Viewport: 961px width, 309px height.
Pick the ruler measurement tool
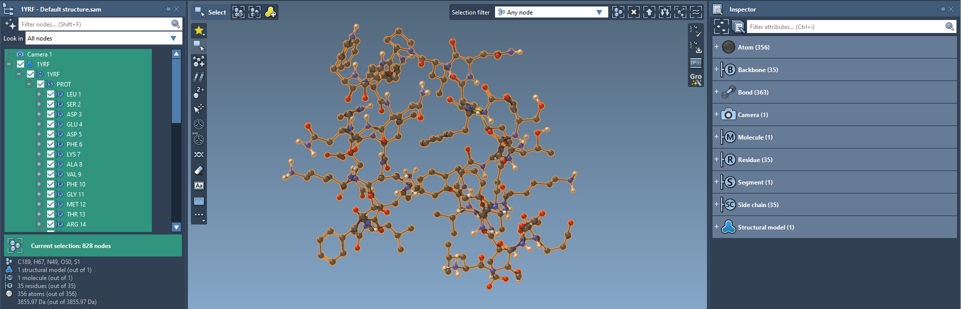(x=199, y=201)
